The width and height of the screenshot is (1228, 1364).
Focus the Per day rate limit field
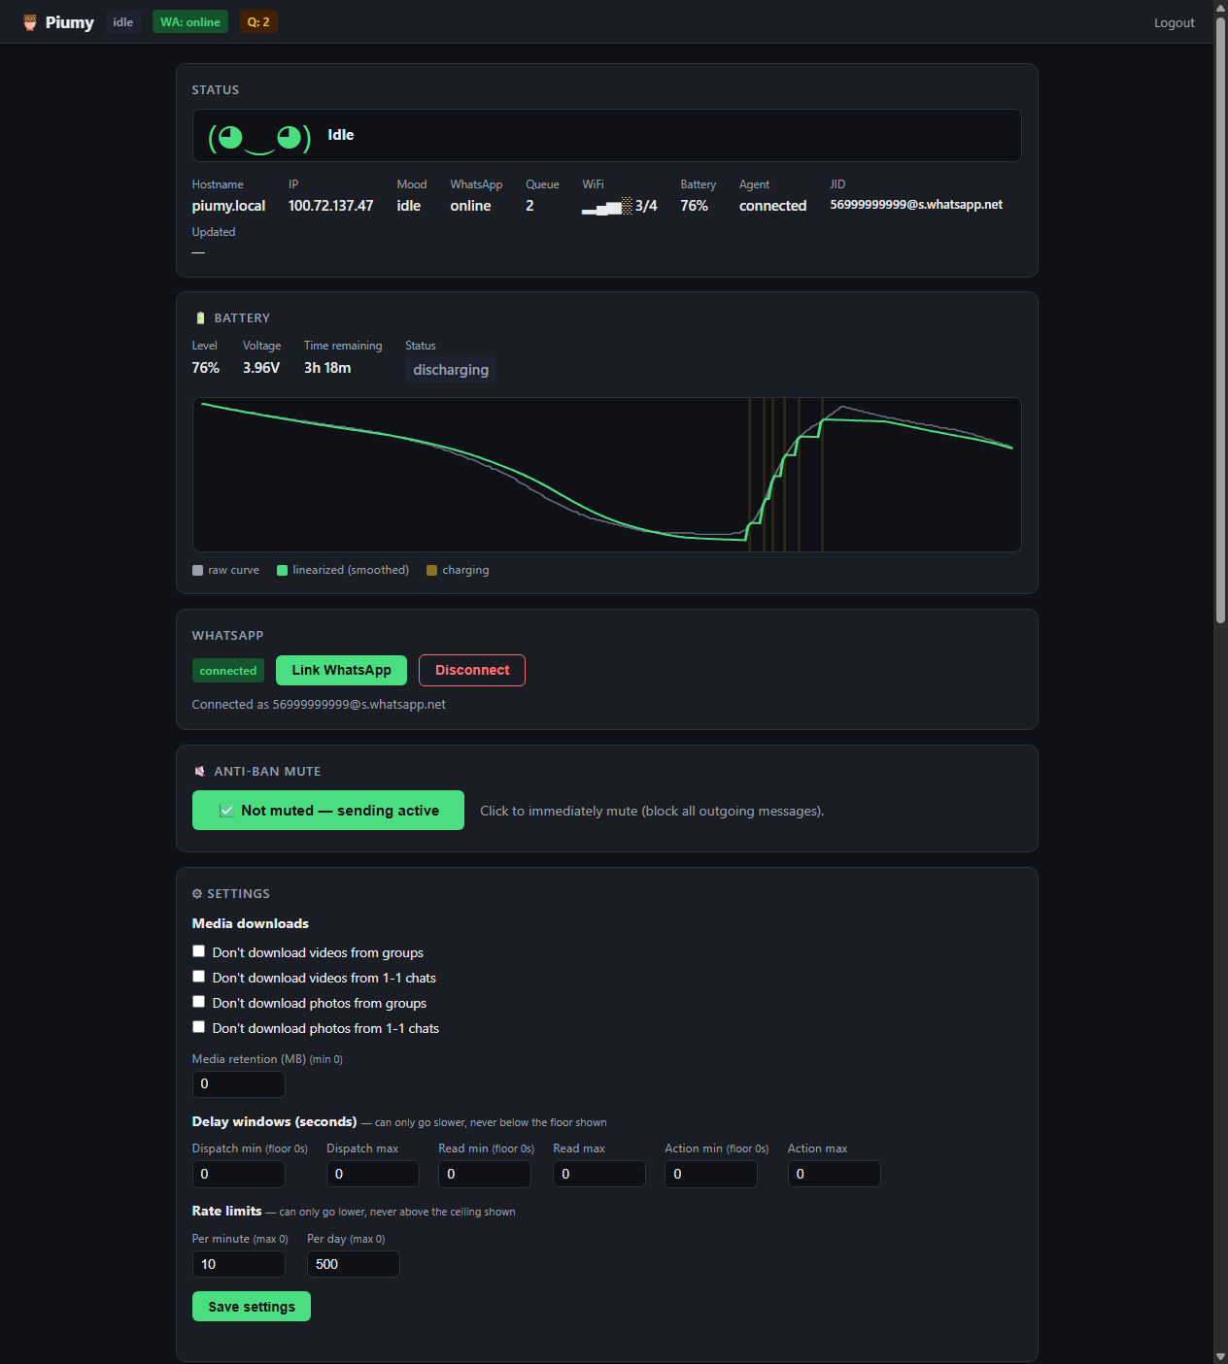[354, 1264]
